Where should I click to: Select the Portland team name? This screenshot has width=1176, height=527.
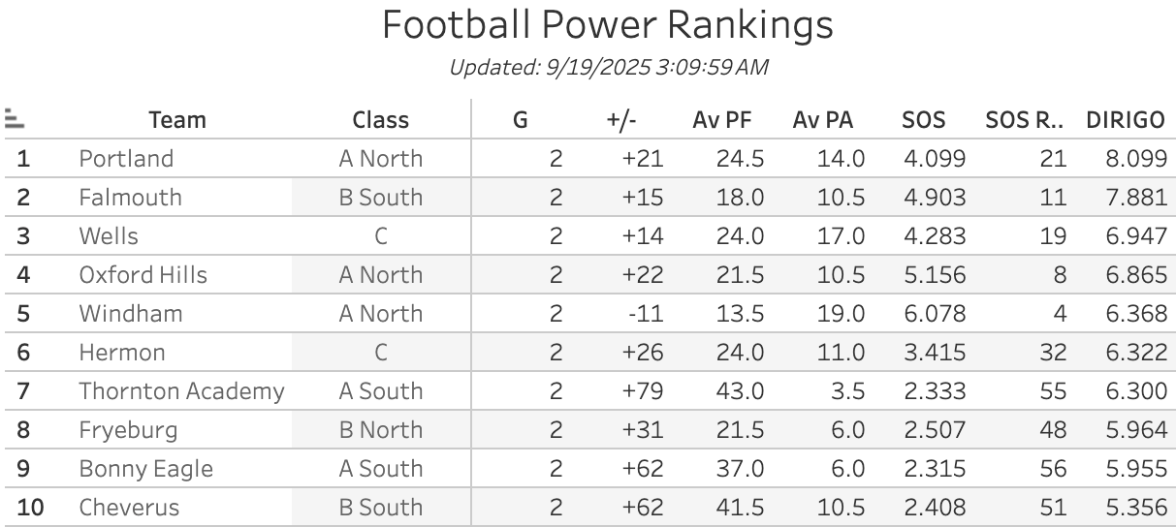pyautogui.click(x=126, y=159)
